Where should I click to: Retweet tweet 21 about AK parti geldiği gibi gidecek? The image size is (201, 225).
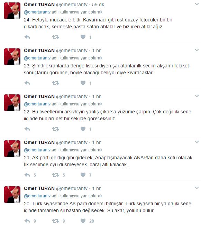[x=55, y=175]
